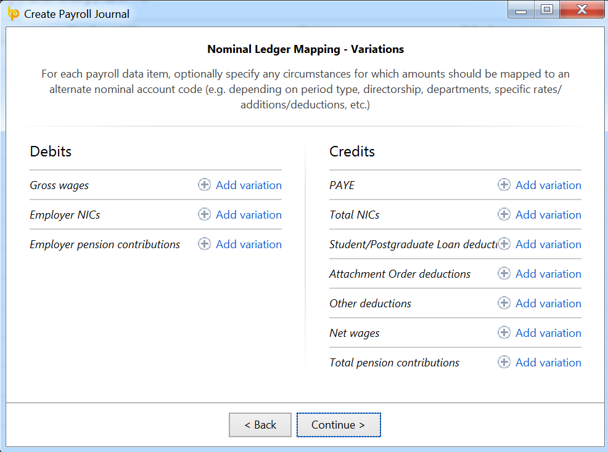This screenshot has width=608, height=452.
Task: Close the Create Payroll Journal dialog
Action: [x=581, y=10]
